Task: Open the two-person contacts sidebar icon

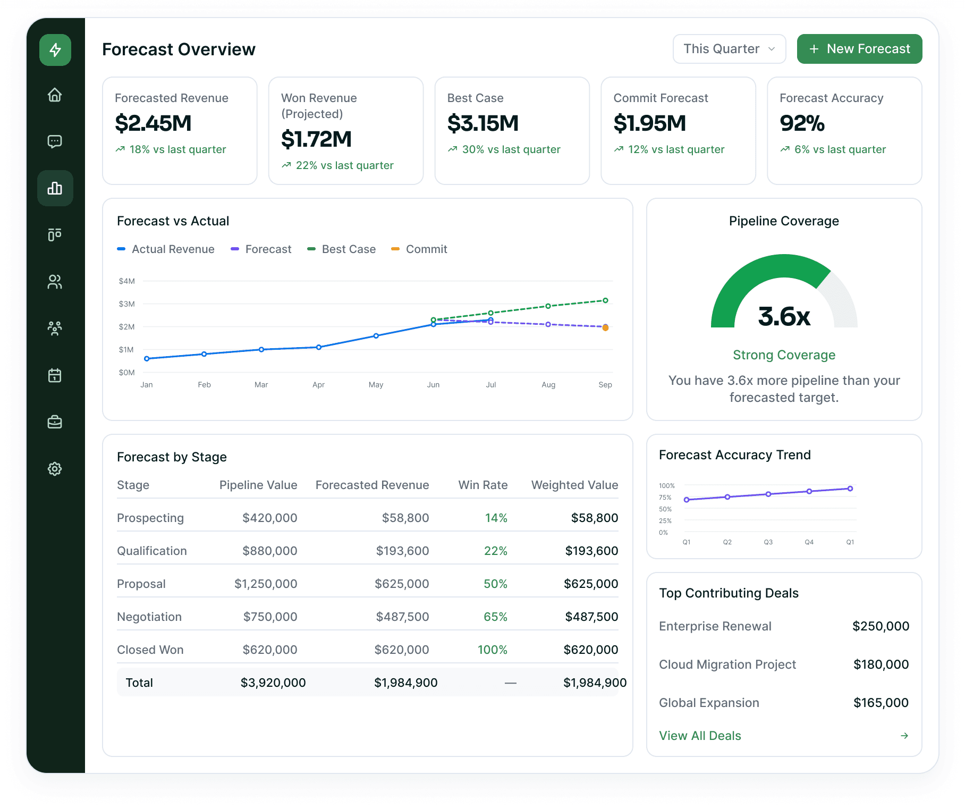Action: pyautogui.click(x=55, y=282)
